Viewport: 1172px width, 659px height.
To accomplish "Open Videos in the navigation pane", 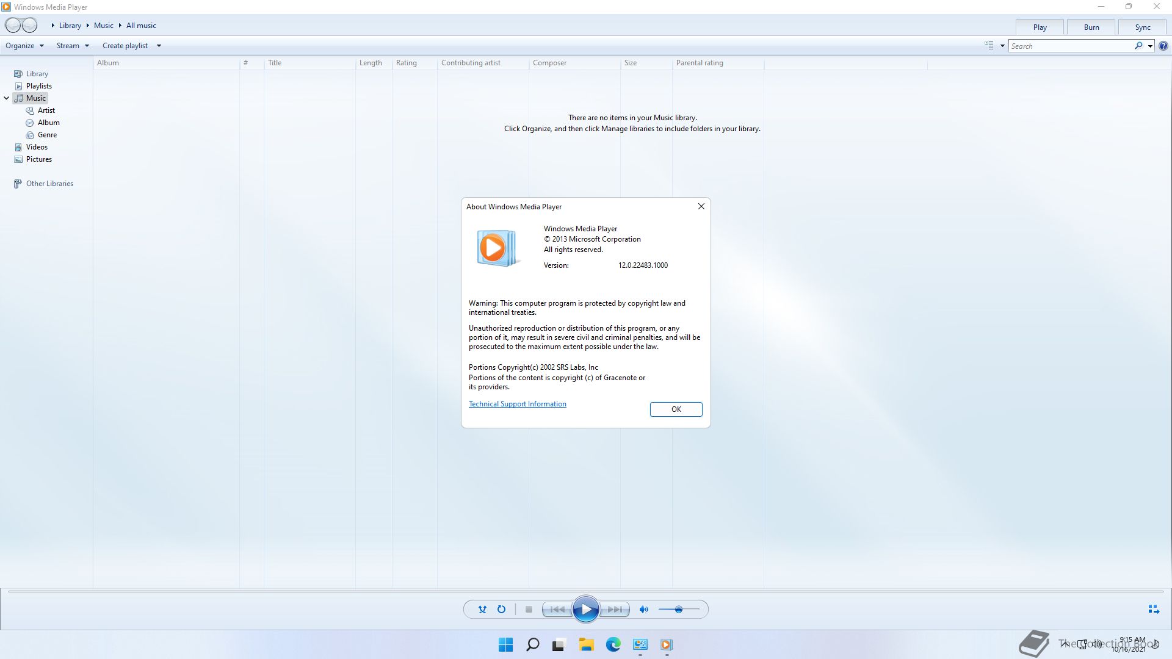I will point(37,147).
